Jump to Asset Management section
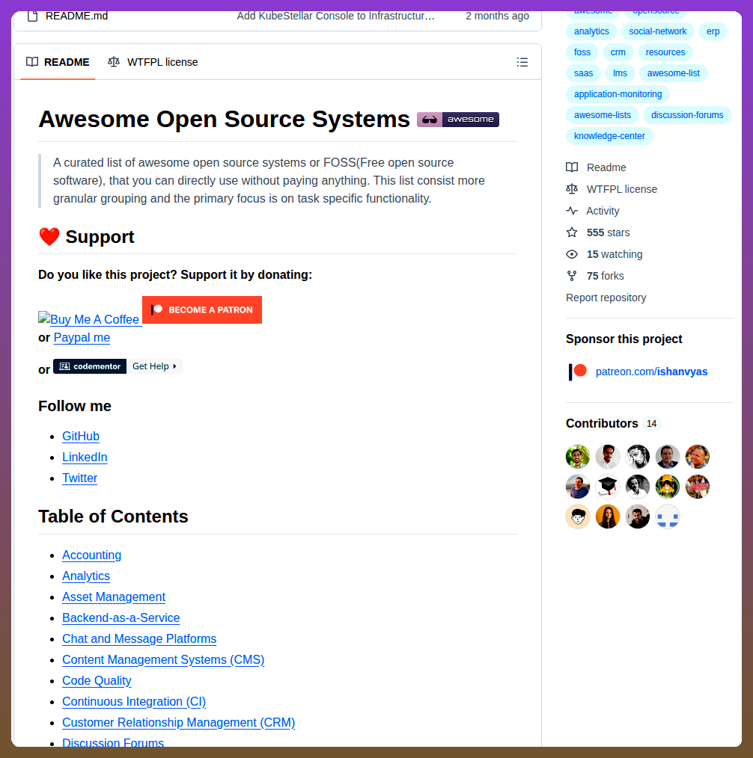This screenshot has width=753, height=758. [114, 597]
